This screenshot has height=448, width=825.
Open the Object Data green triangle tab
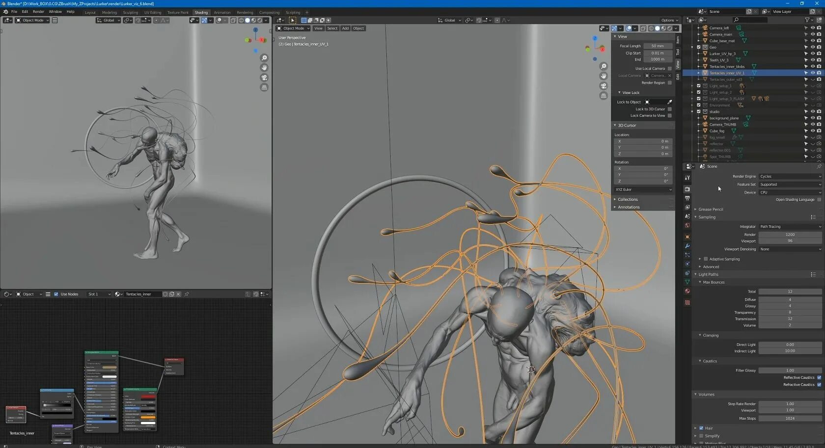[687, 282]
